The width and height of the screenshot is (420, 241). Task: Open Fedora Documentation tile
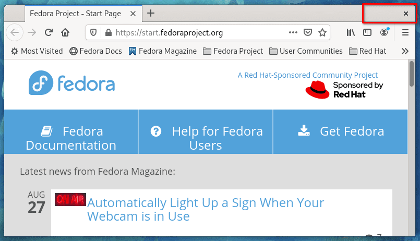71,132
